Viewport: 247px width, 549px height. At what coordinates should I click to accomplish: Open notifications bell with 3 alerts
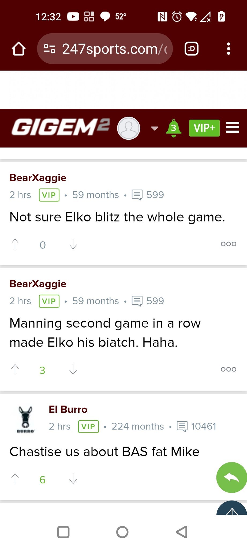[x=174, y=128]
